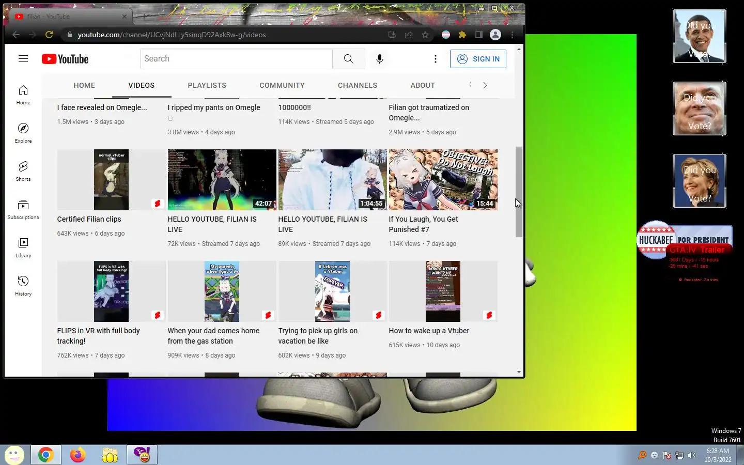Toggle Chrome side panel
The width and height of the screenshot is (744, 465).
pos(479,35)
